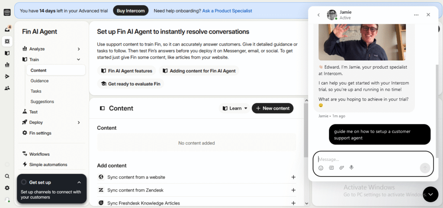The image size is (443, 208).
Task: Open the Inbox icon with badge 4
Action: point(7,29)
